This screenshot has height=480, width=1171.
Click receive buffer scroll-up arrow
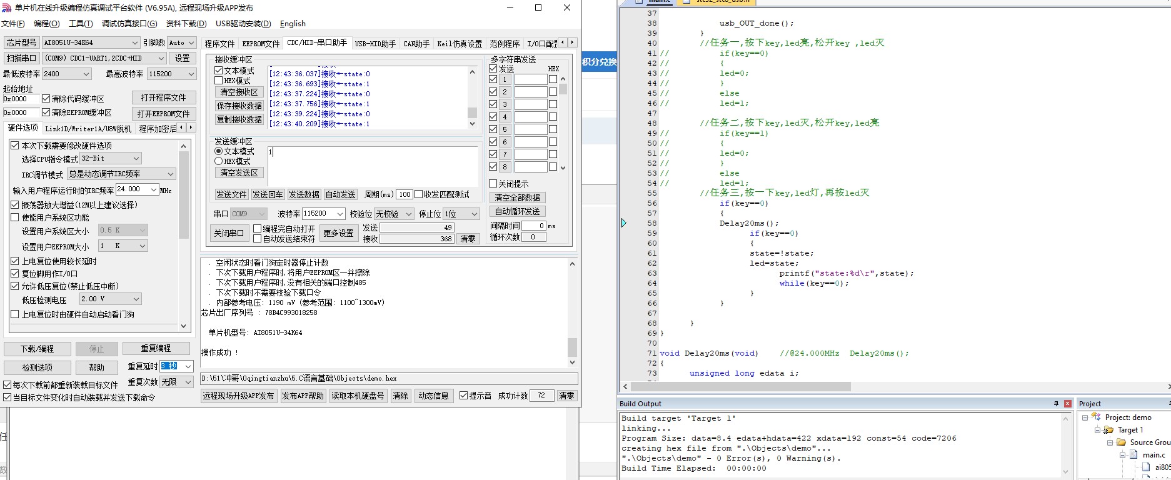(472, 72)
